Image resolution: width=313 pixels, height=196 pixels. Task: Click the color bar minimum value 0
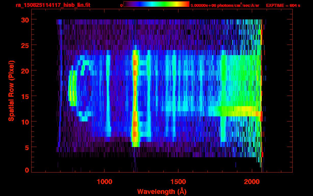(122, 5)
